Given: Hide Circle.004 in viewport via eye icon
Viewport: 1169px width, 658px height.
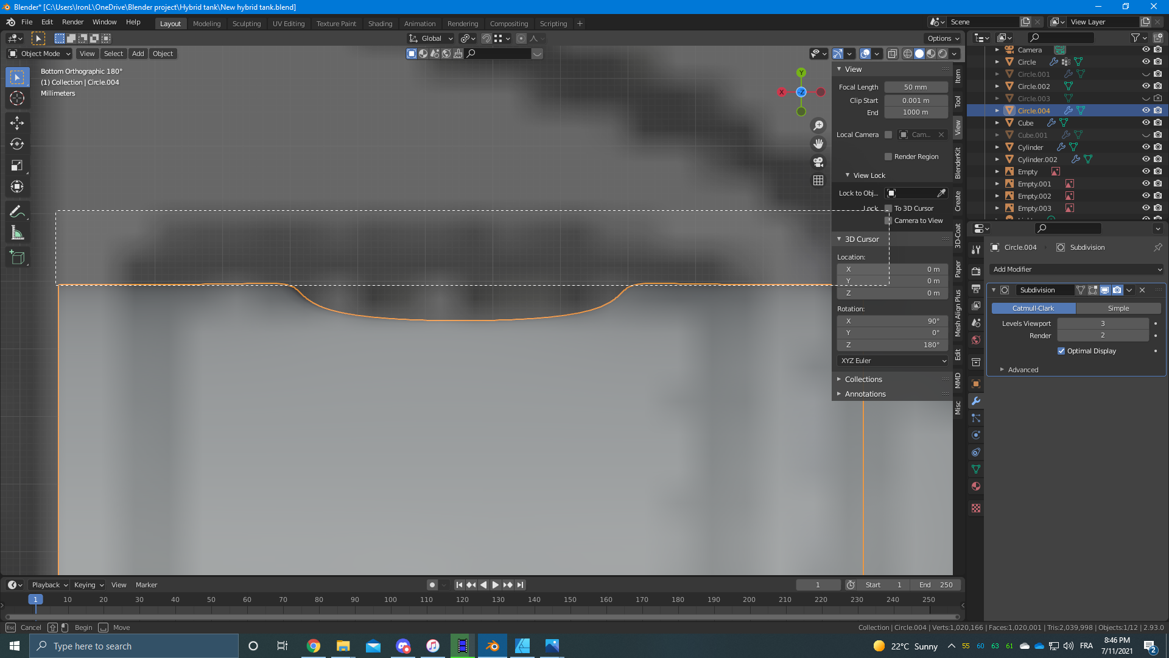Looking at the screenshot, I should [x=1146, y=110].
